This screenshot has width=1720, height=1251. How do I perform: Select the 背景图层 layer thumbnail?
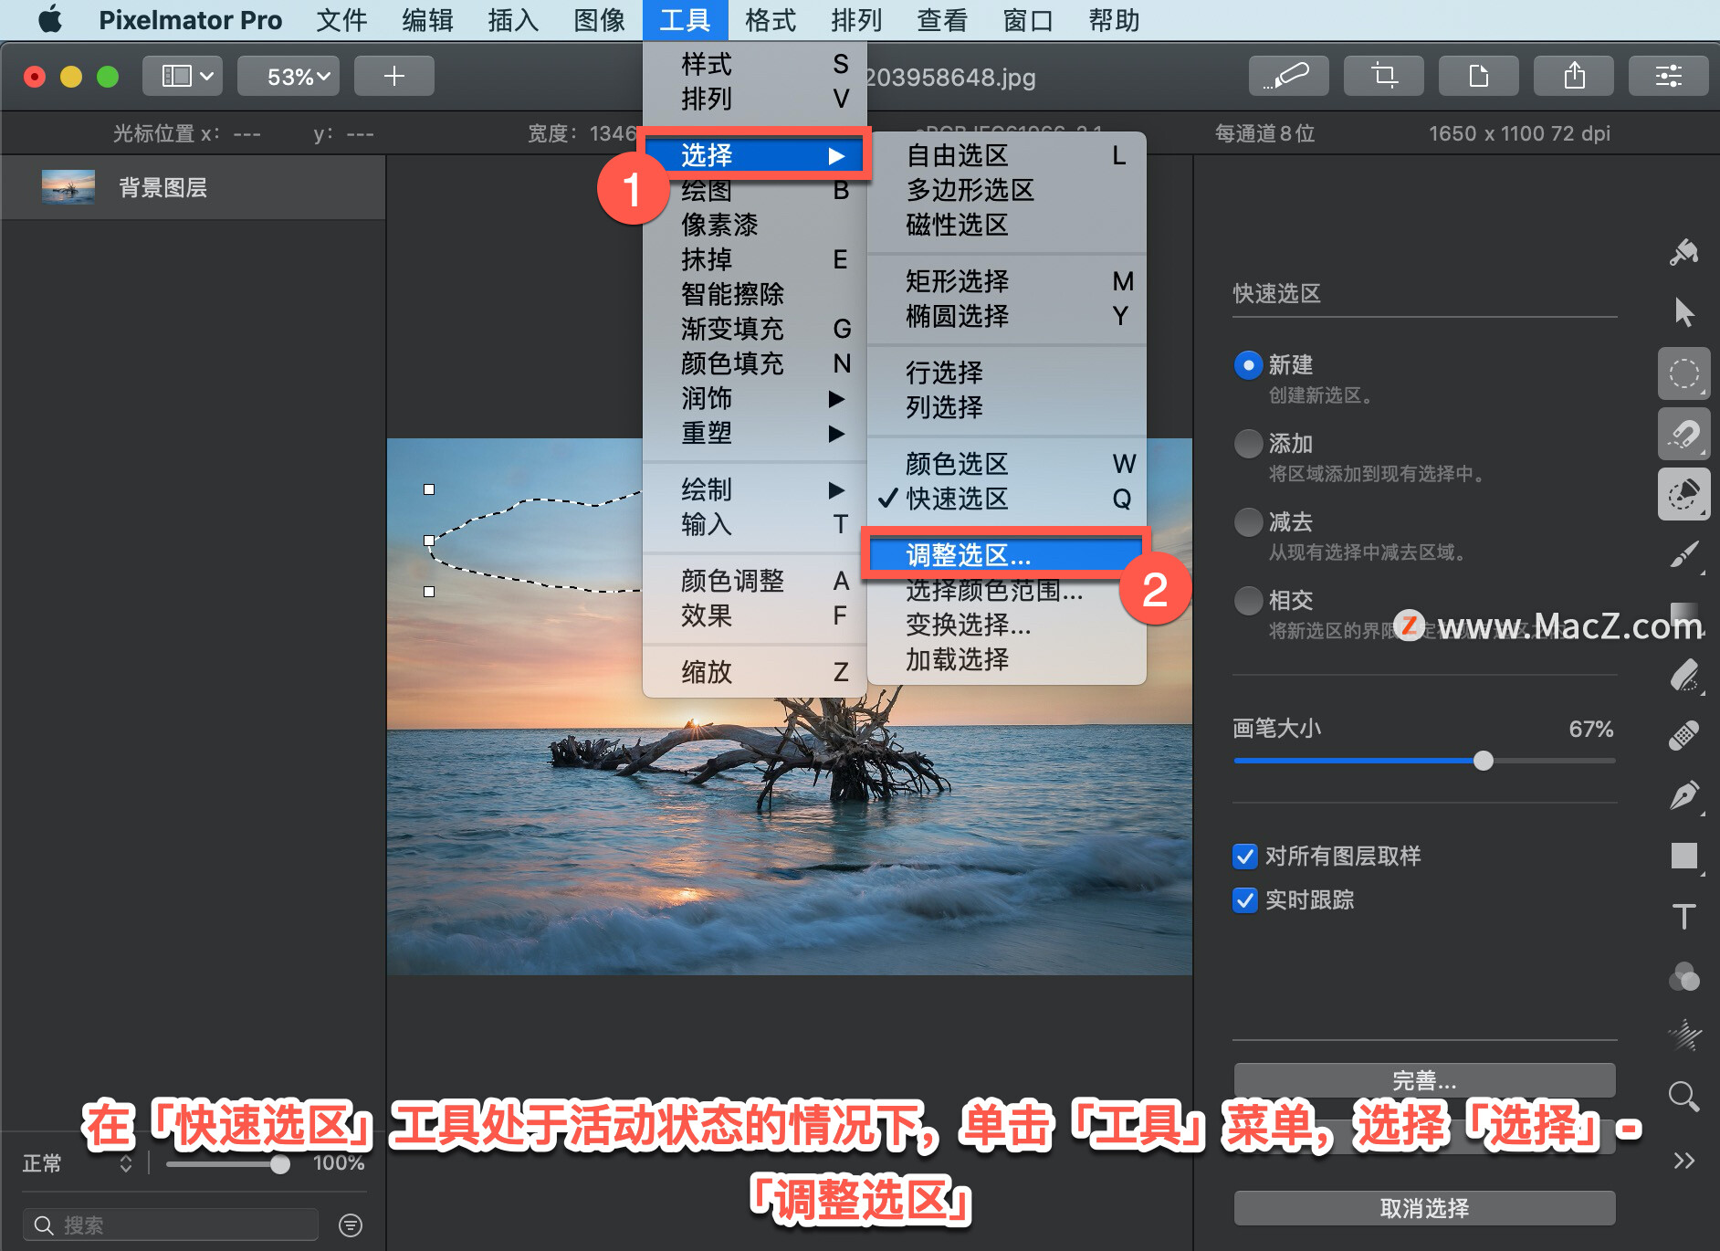click(68, 187)
